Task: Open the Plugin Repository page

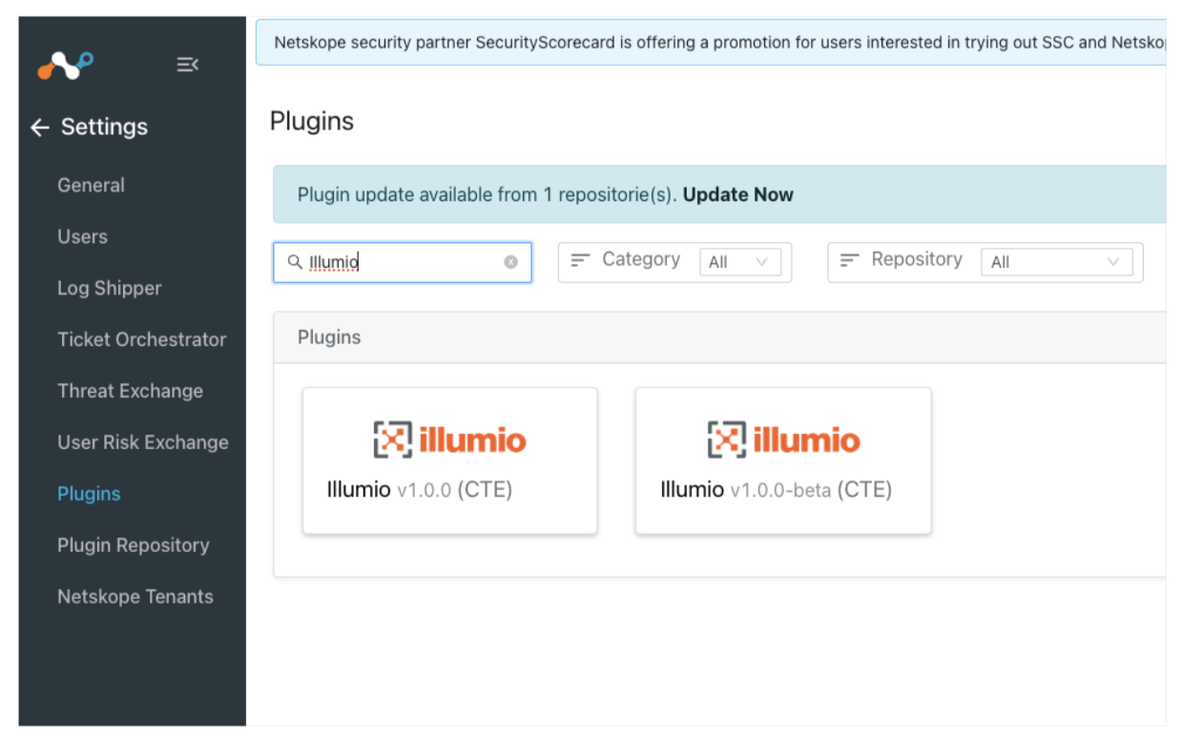Action: [133, 545]
